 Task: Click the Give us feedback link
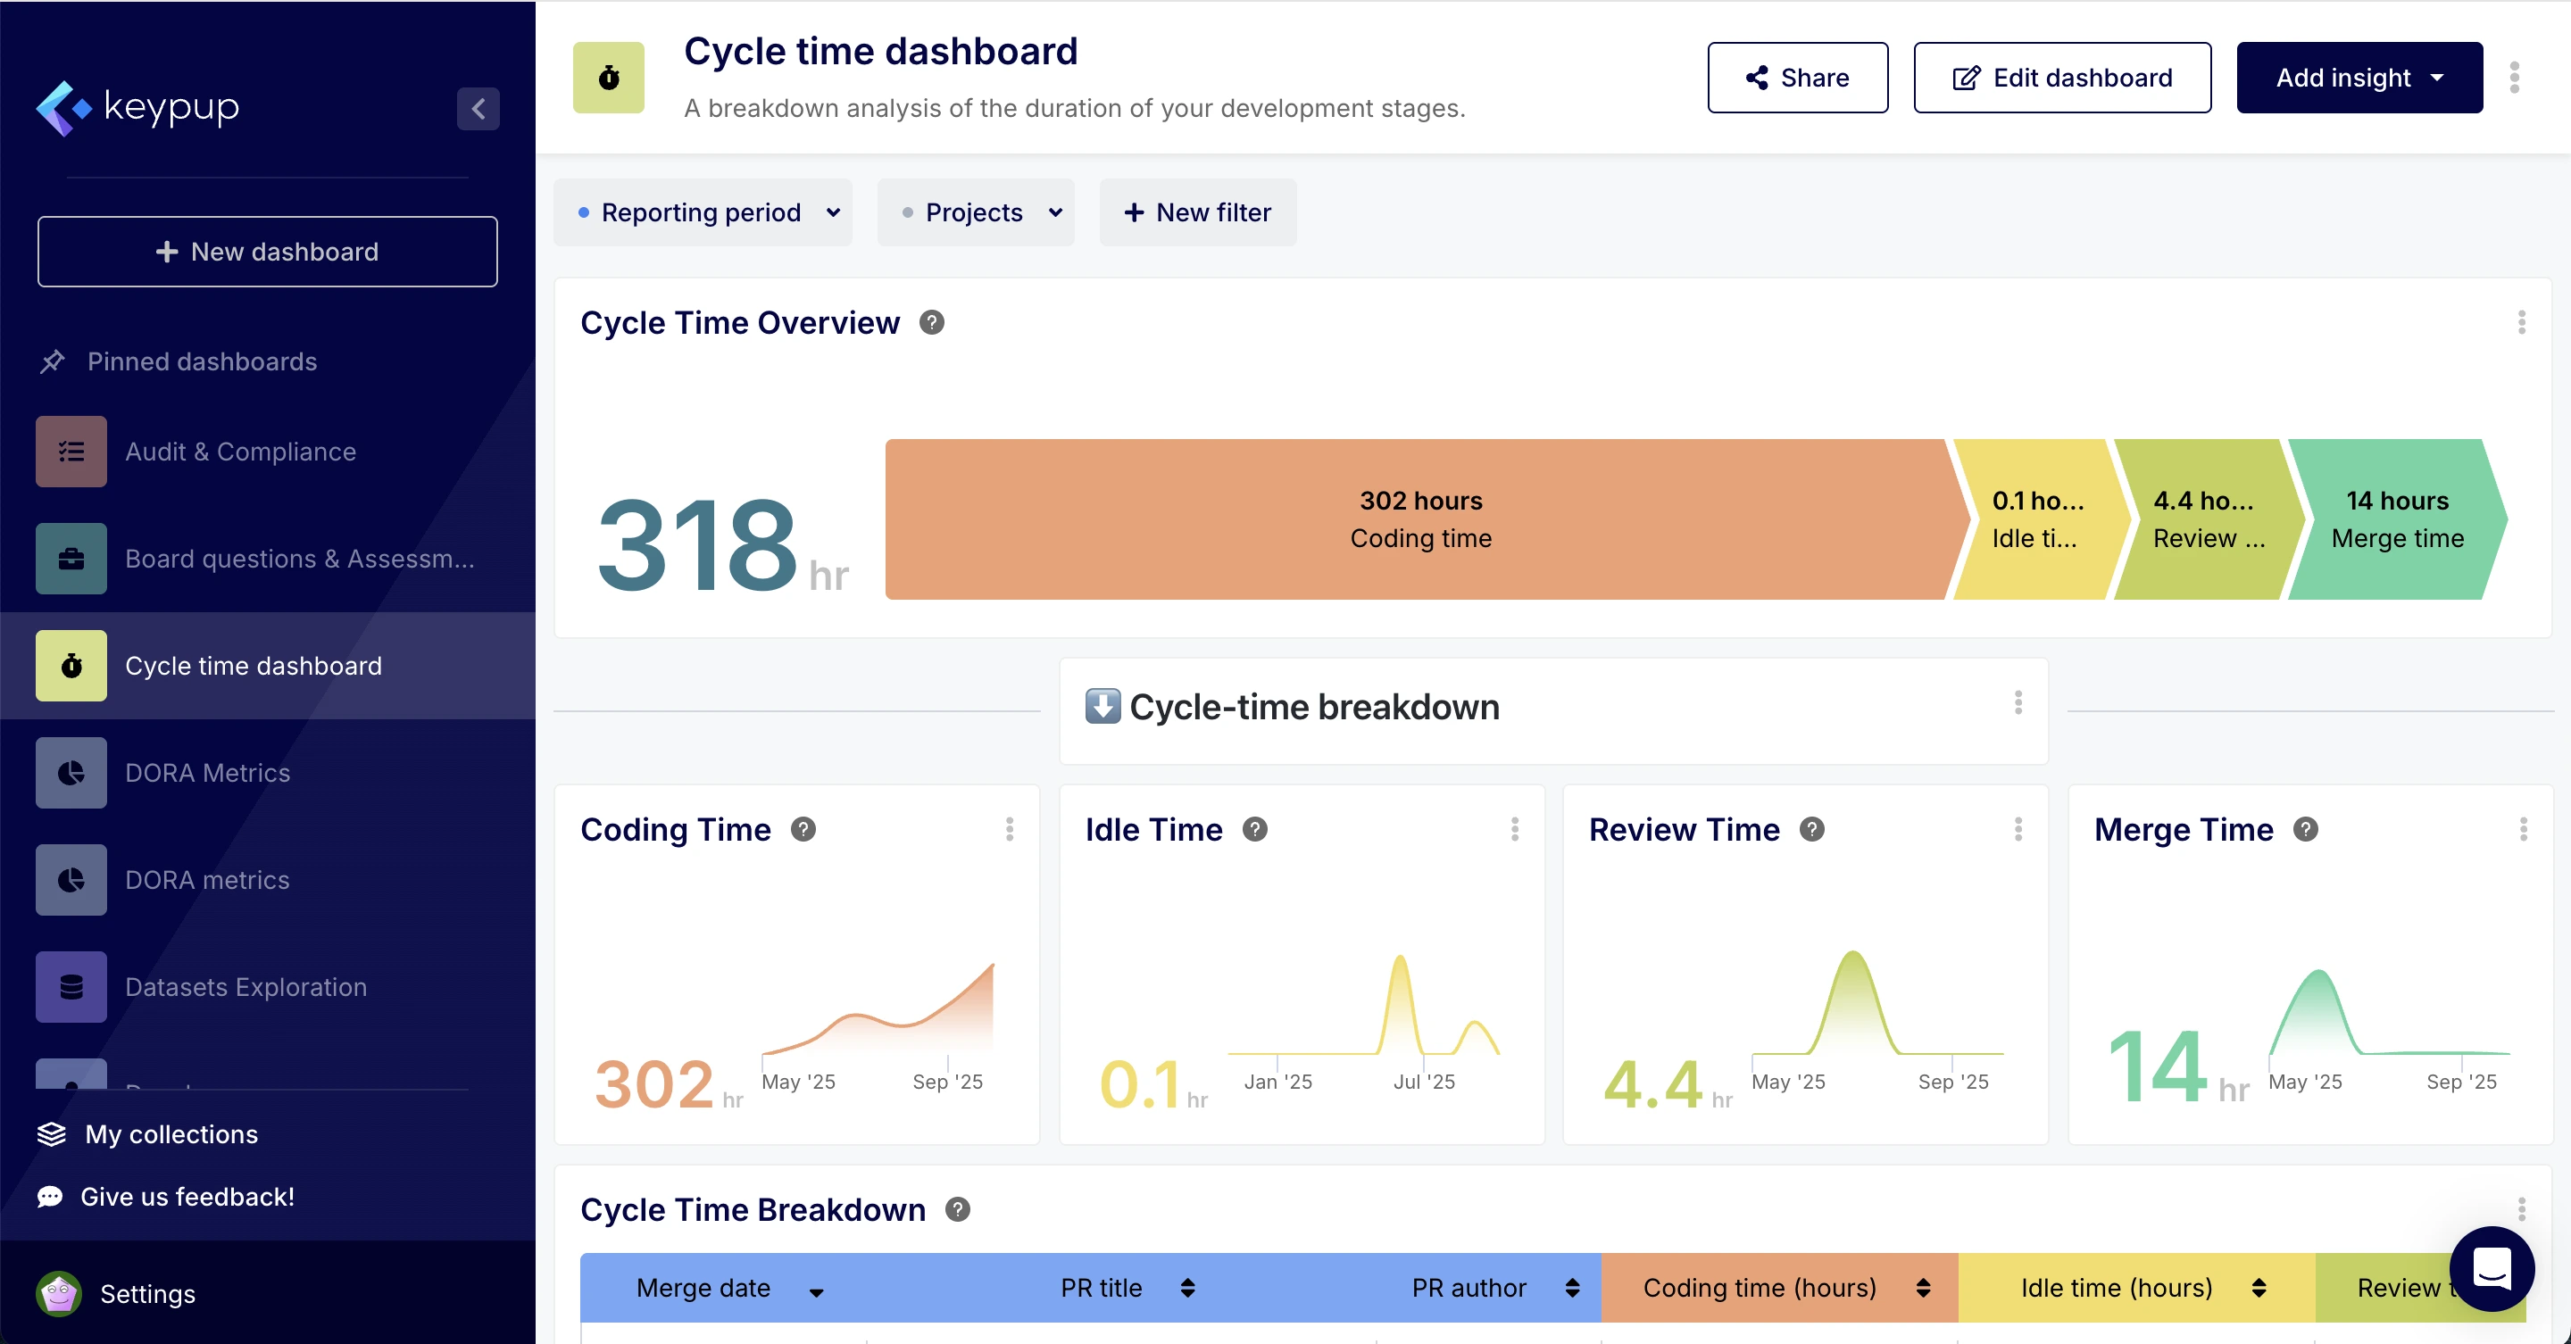pyautogui.click(x=187, y=1197)
